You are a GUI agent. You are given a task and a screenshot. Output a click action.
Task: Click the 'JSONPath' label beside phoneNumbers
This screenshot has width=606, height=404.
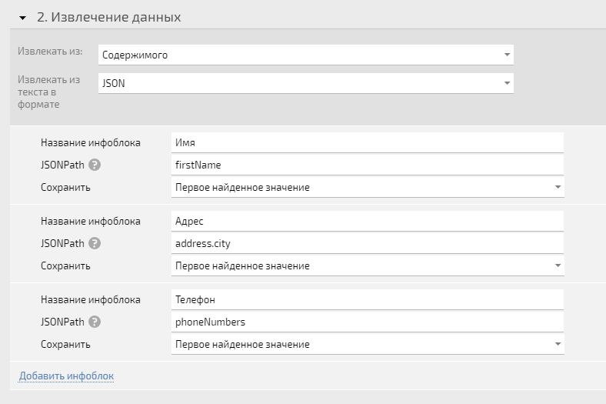click(62, 322)
